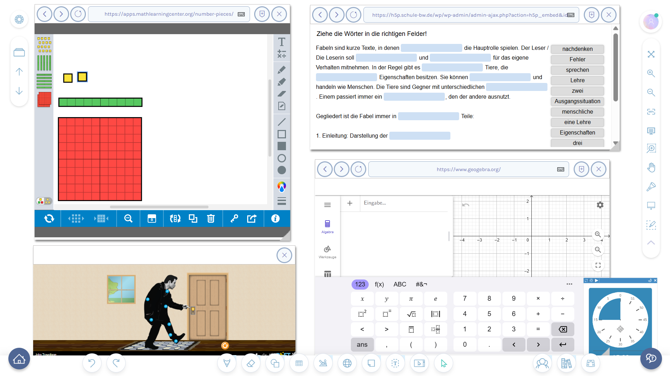Go to previous page with up arrow
This screenshot has width=670, height=376.
point(19,71)
